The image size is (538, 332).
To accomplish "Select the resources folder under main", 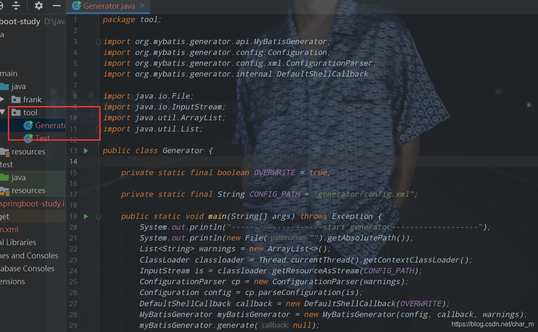I will tap(28, 151).
